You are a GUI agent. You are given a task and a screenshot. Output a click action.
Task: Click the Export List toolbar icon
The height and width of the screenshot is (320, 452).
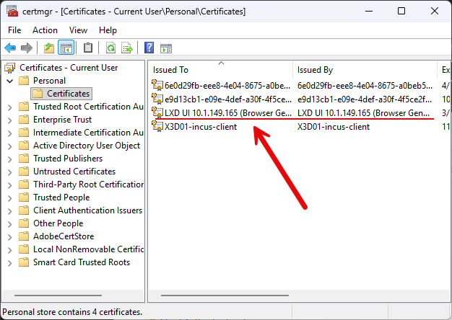coord(127,48)
